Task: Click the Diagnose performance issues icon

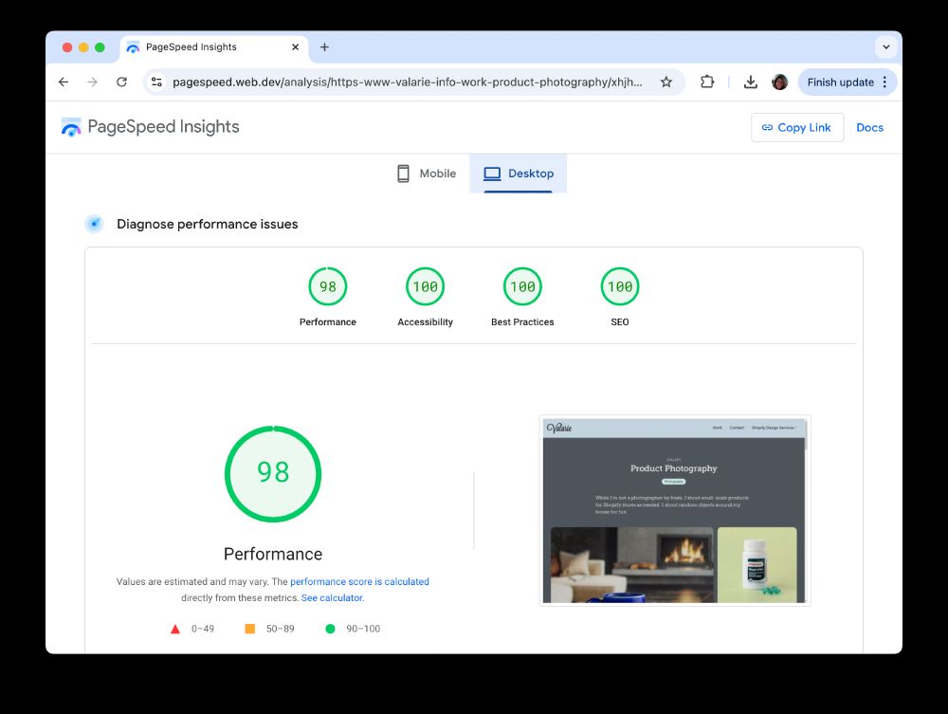Action: click(x=94, y=223)
